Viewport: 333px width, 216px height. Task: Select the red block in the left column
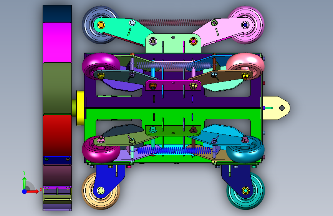tap(57, 135)
